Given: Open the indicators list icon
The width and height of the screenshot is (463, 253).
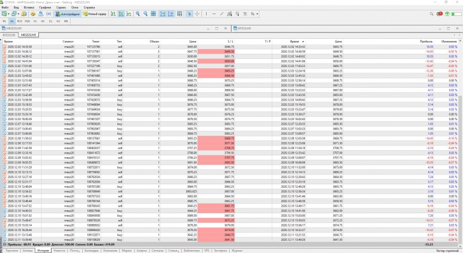Looking at the screenshot, I should click(x=179, y=14).
